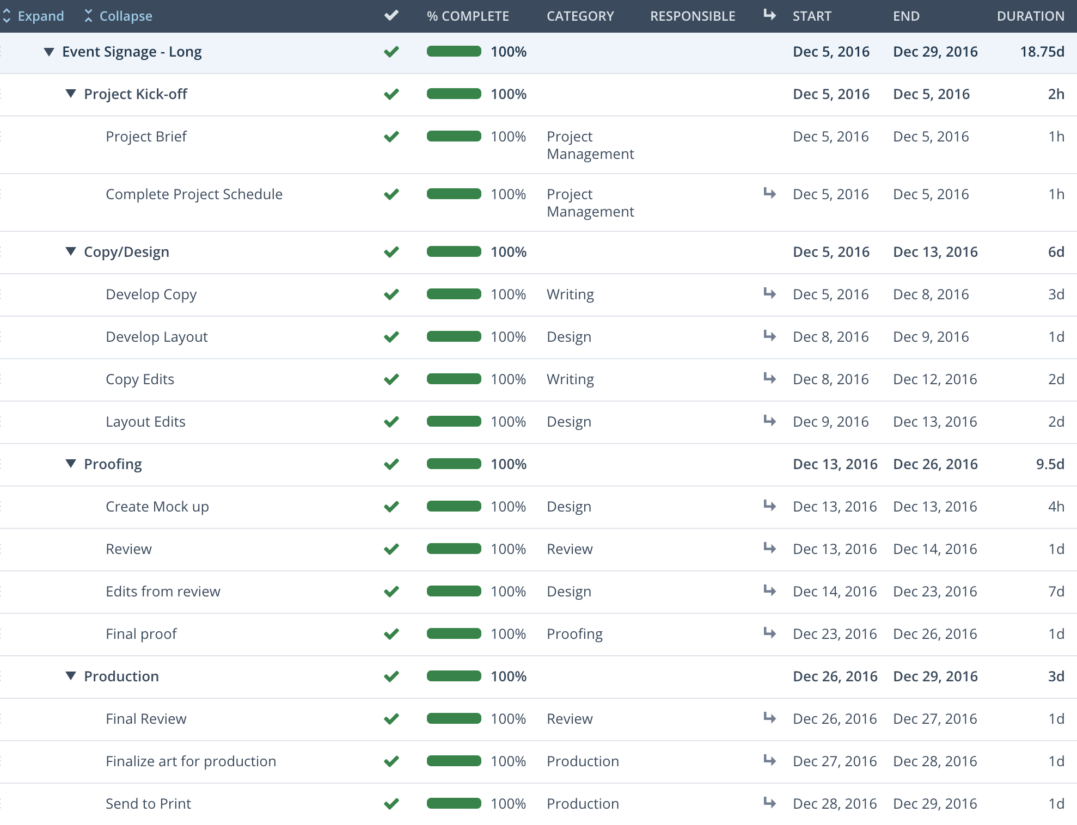Collapse the Proofing section triangle
Image resolution: width=1077 pixels, height=825 pixels.
71,464
